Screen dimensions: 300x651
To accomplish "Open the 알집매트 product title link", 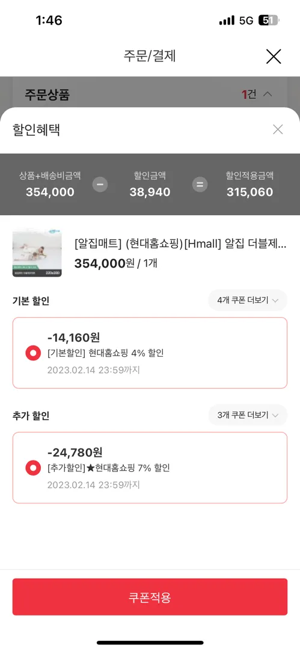I will (180, 244).
